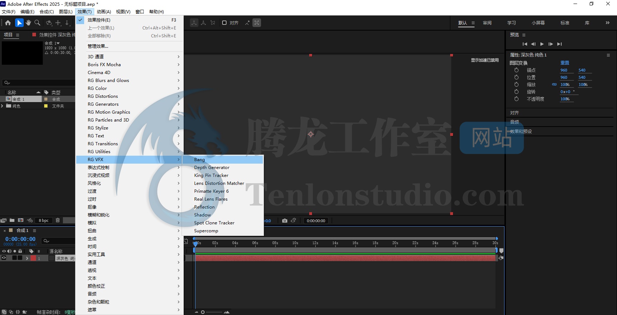Open the timeline search dropdown
The width and height of the screenshot is (617, 315).
point(46,241)
